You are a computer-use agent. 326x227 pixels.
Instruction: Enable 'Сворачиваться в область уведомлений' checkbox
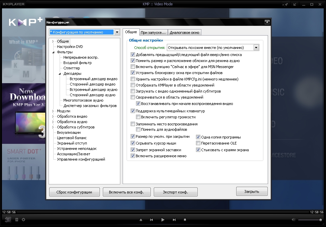(133, 97)
